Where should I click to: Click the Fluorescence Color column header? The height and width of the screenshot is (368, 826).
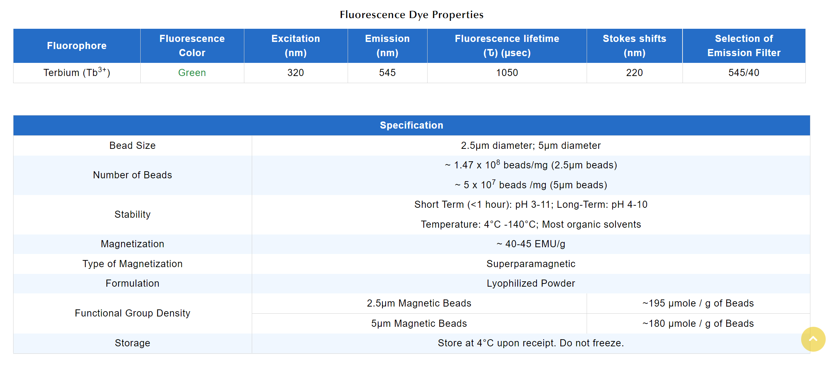coord(192,46)
